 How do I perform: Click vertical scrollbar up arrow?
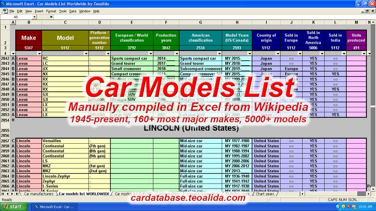373,22
